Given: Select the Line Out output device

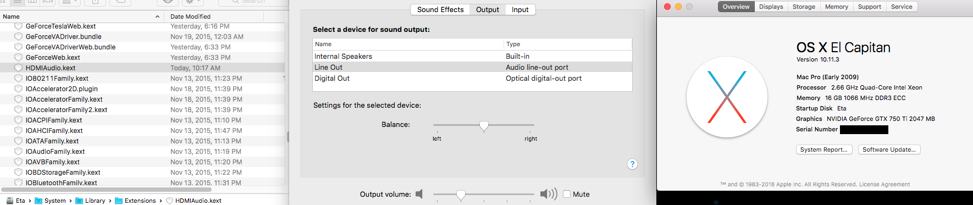Looking at the screenshot, I should [472, 67].
